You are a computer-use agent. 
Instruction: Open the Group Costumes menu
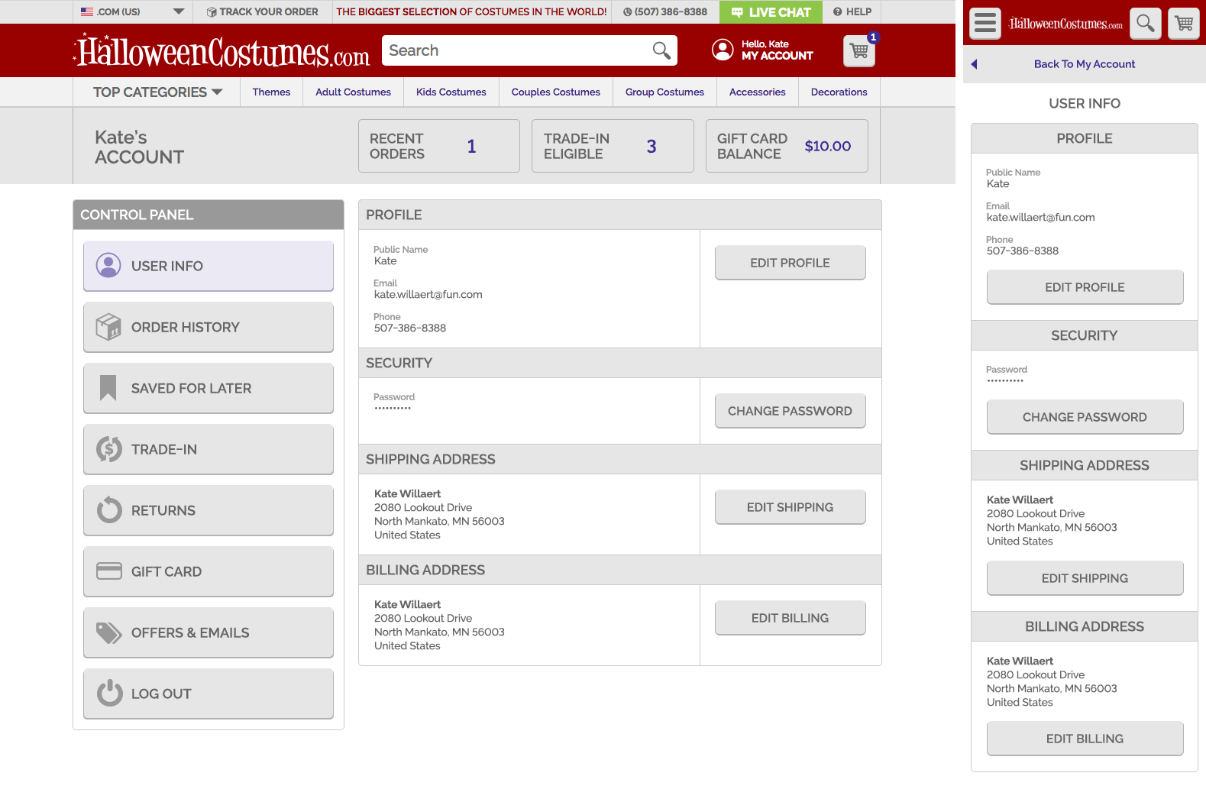click(664, 92)
